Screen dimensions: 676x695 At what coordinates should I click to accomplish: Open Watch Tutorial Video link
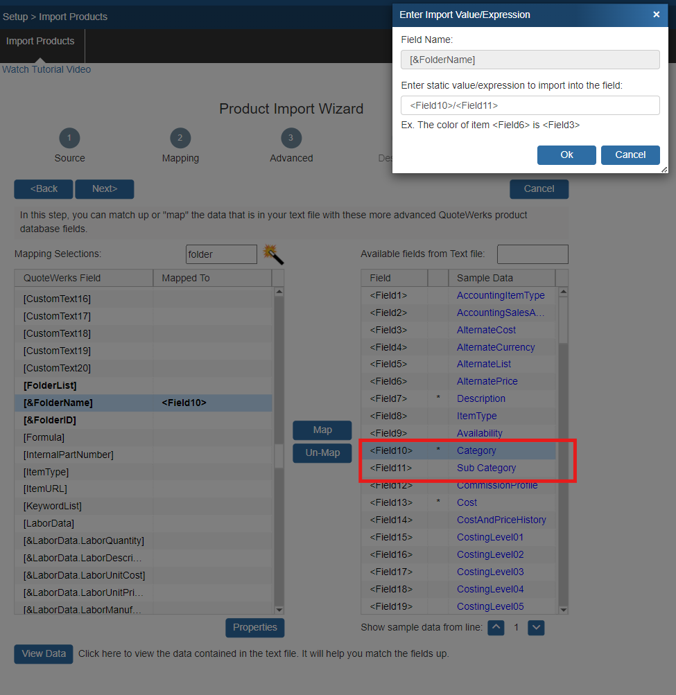tap(46, 69)
